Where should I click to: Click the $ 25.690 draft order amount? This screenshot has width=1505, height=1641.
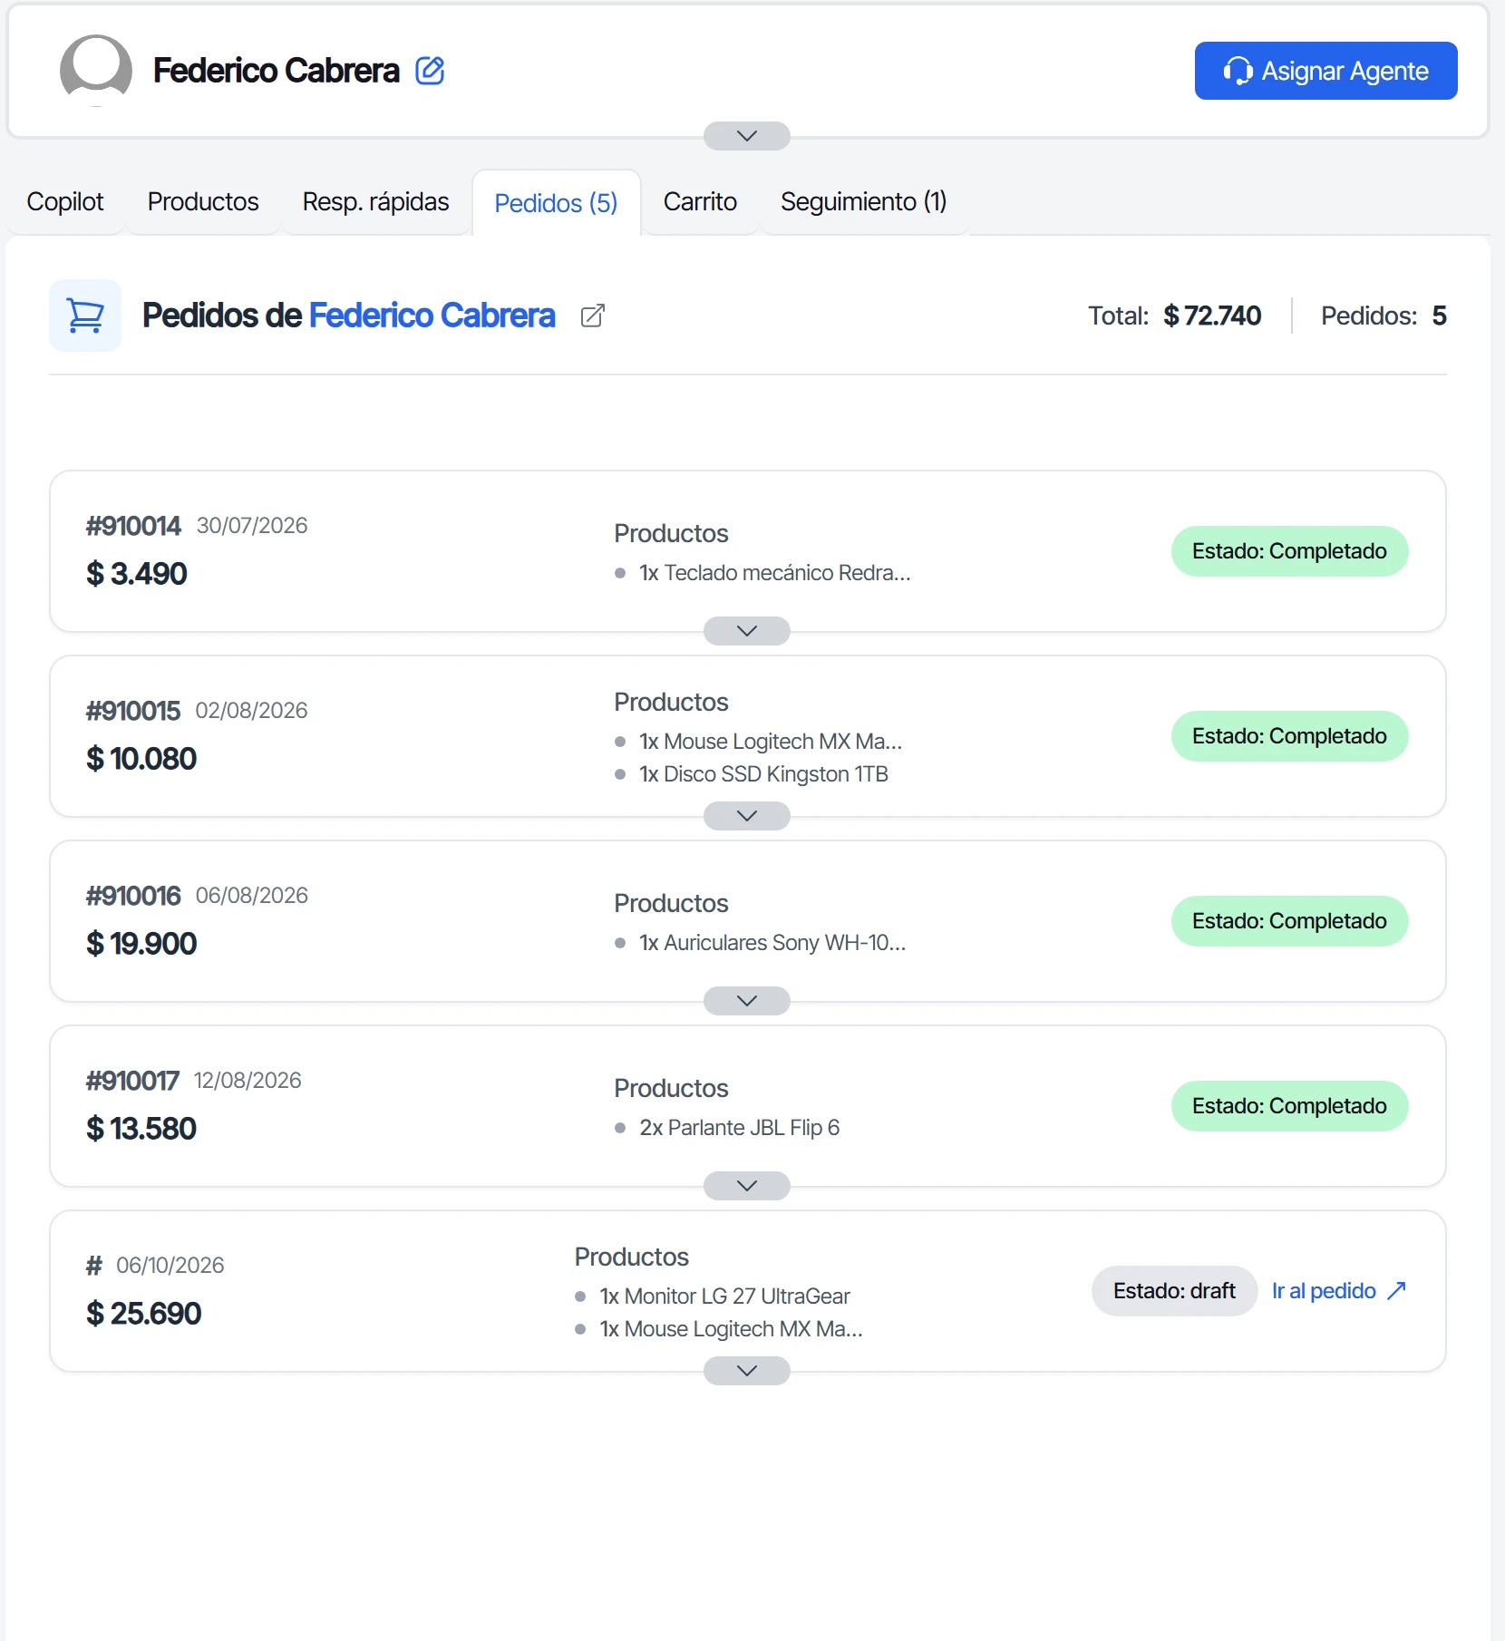coord(143,1314)
